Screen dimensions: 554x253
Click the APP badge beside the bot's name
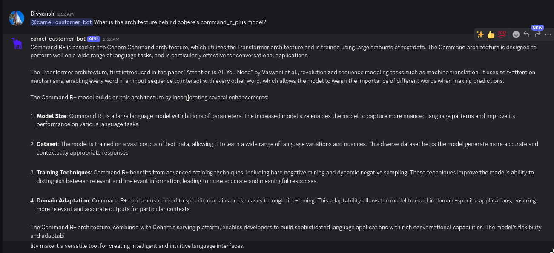tap(93, 39)
